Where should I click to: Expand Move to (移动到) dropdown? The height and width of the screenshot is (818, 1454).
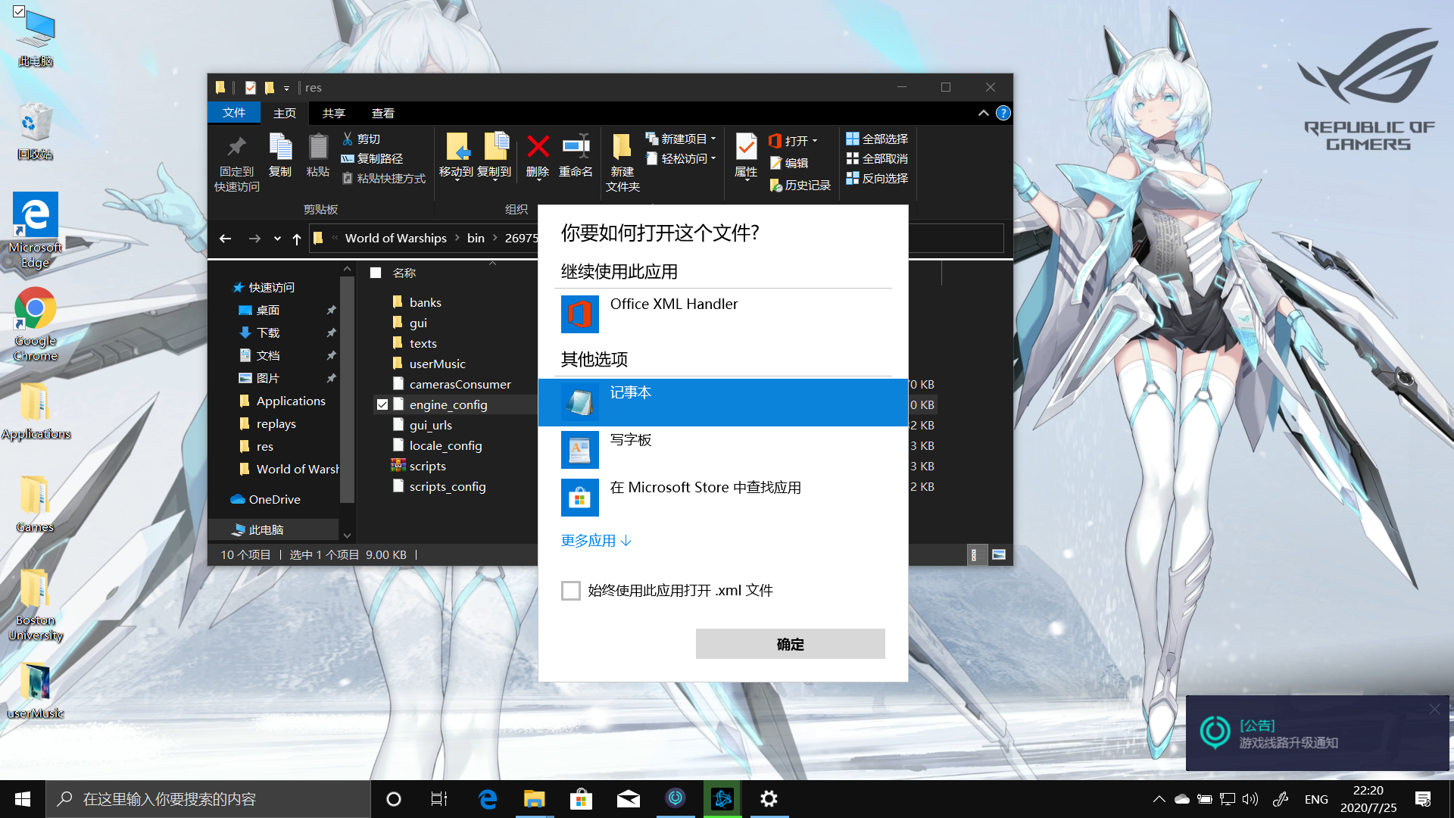pos(457,180)
